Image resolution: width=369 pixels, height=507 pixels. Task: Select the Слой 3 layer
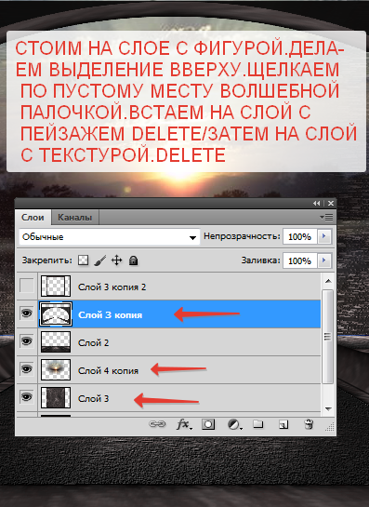coord(168,398)
